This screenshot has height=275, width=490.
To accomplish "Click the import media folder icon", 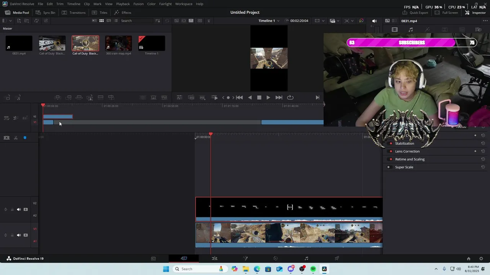I will pos(28,21).
